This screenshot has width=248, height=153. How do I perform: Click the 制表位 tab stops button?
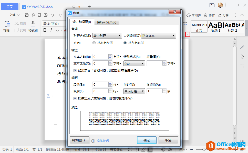click(x=79, y=140)
